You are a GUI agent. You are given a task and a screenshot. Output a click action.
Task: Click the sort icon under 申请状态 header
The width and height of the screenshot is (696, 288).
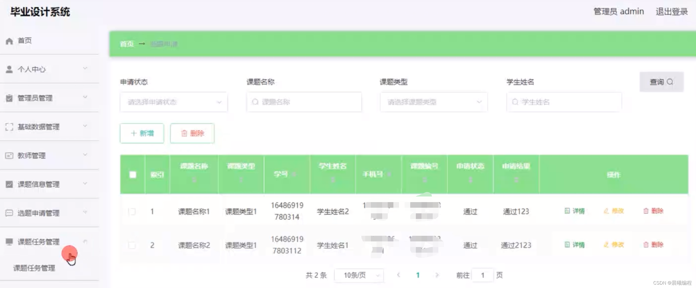pos(470,180)
